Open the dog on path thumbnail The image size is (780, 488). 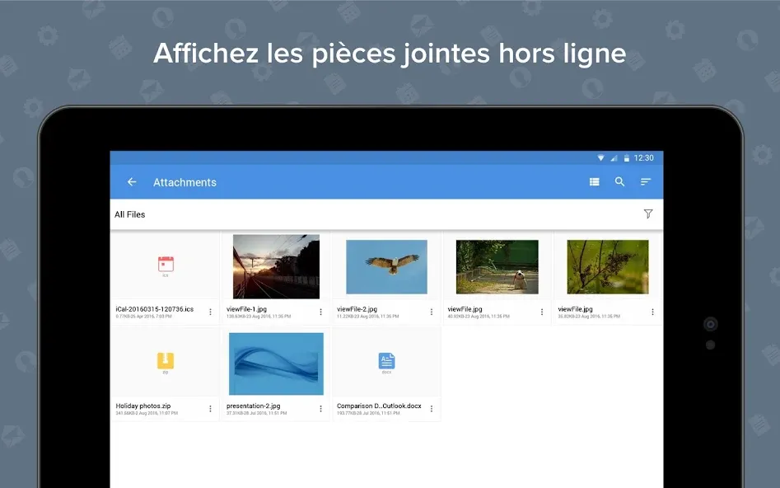(x=497, y=267)
